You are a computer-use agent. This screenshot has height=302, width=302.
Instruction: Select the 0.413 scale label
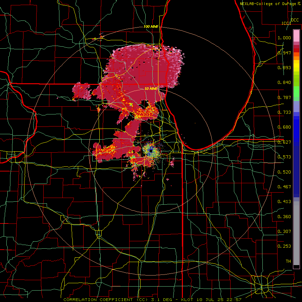coord(284,202)
